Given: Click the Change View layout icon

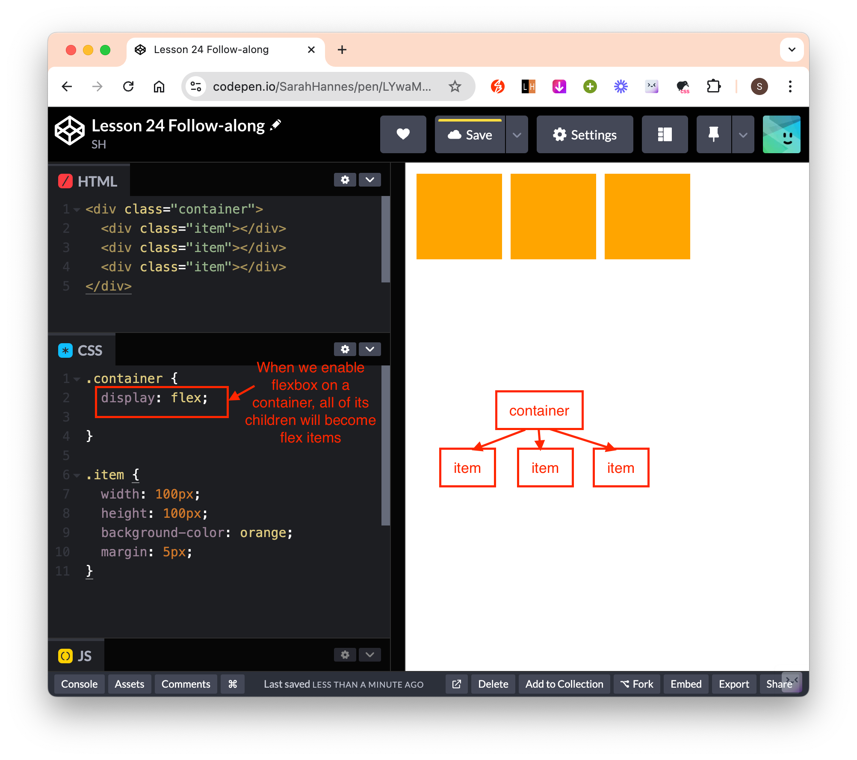Looking at the screenshot, I should point(665,134).
